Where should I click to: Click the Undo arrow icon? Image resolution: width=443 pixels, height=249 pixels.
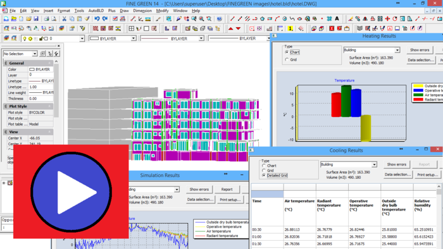pyautogui.click(x=97, y=19)
